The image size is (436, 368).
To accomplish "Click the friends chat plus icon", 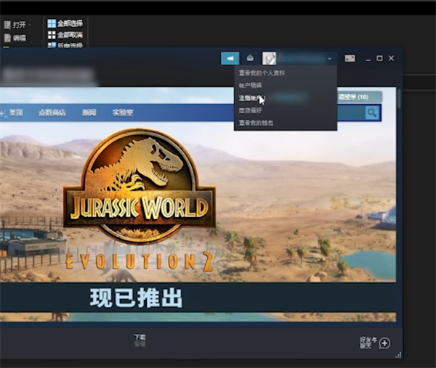I will 384,343.
